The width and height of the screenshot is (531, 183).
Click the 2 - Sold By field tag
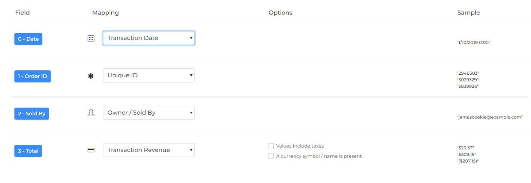pos(32,114)
